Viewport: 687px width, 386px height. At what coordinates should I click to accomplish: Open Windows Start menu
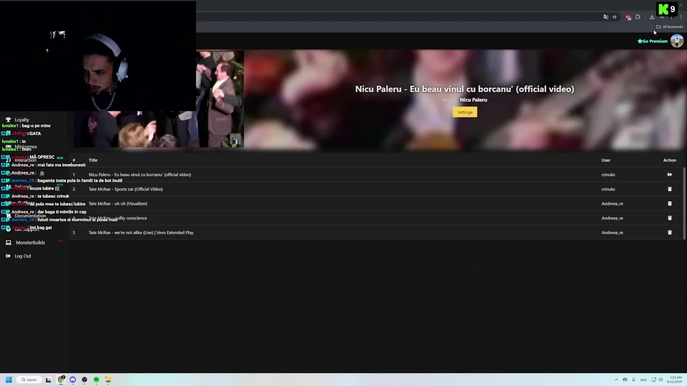(x=9, y=380)
